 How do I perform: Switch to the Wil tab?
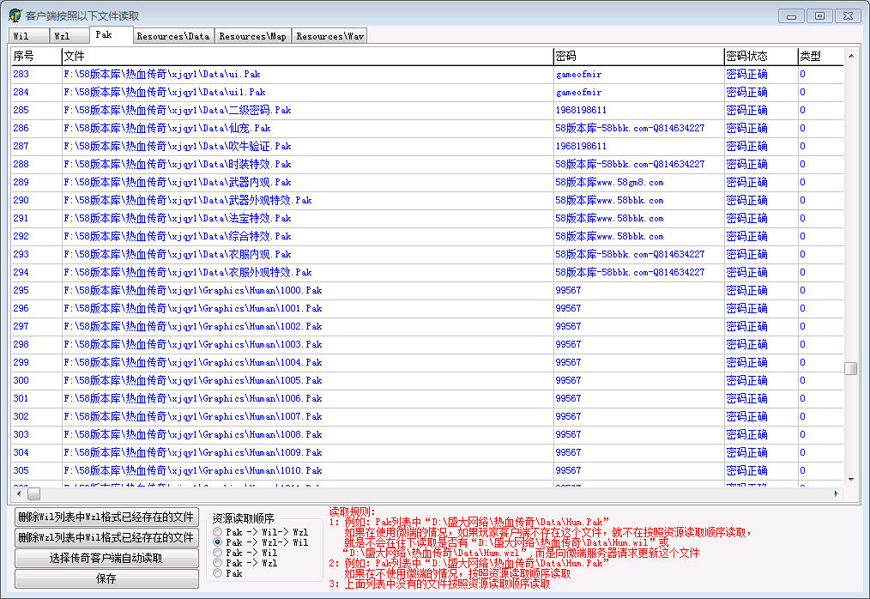[29, 36]
